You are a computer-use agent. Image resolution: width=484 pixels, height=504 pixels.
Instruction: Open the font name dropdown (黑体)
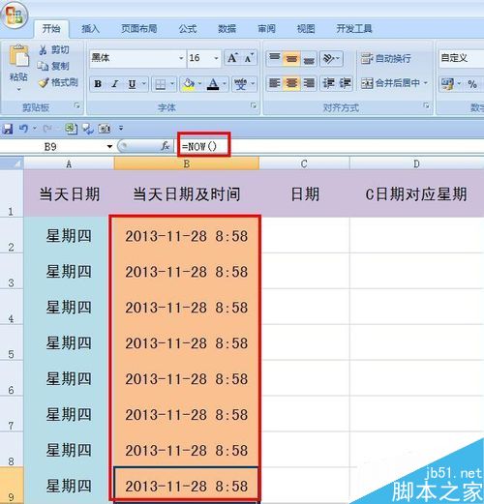tap(181, 58)
